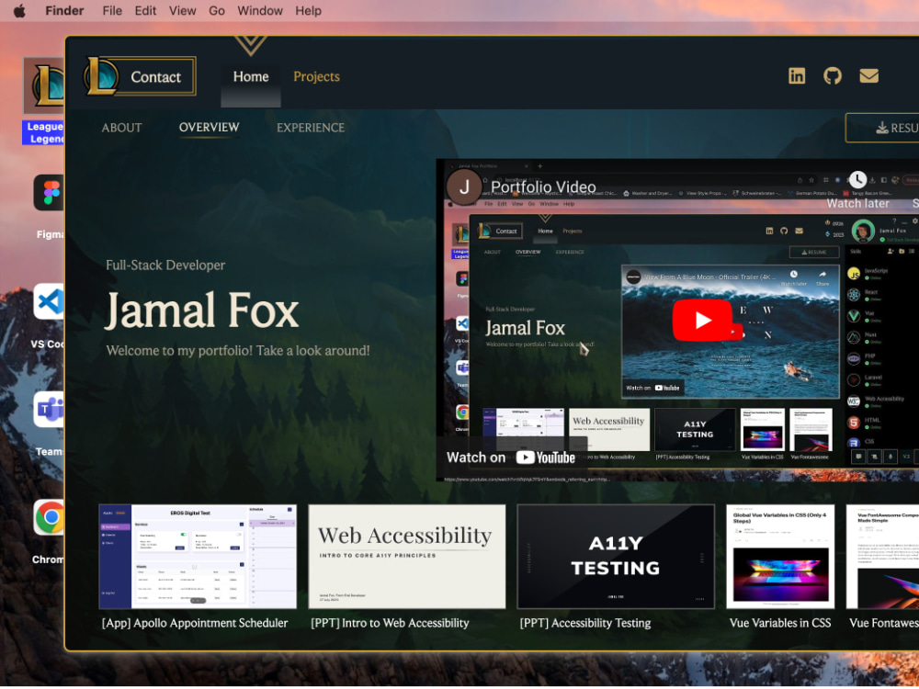This screenshot has width=919, height=689.
Task: Launch Chrome from the desktop
Action: point(50,517)
